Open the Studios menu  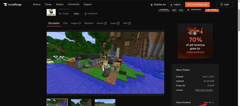60,5
